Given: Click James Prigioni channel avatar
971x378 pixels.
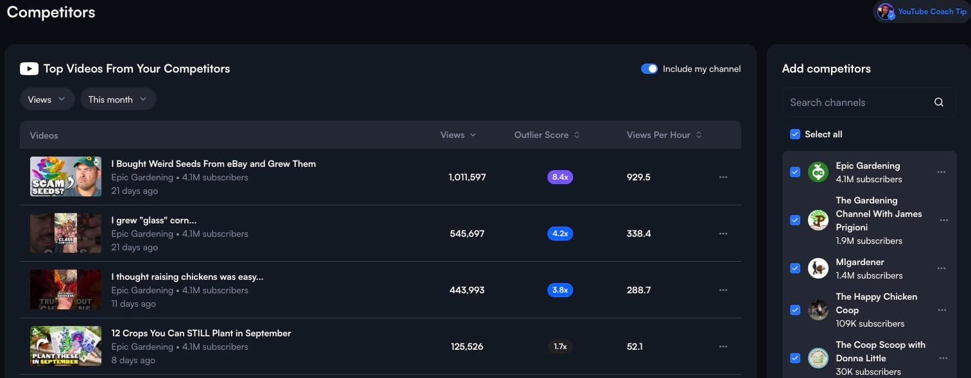Looking at the screenshot, I should click(x=818, y=220).
